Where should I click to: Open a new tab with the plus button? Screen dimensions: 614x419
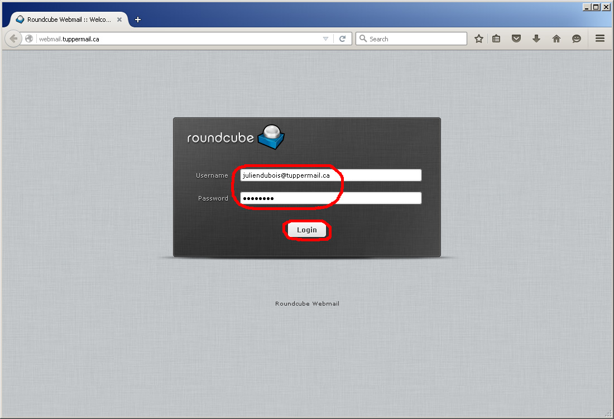point(138,20)
